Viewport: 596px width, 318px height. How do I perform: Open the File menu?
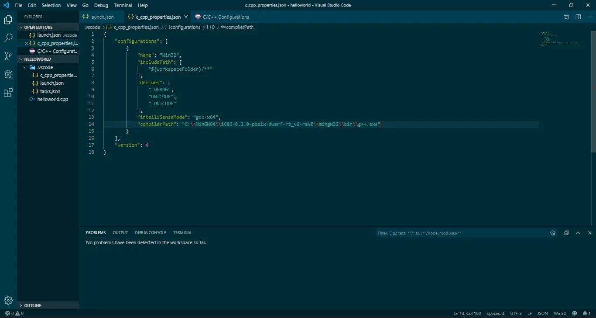[18, 5]
